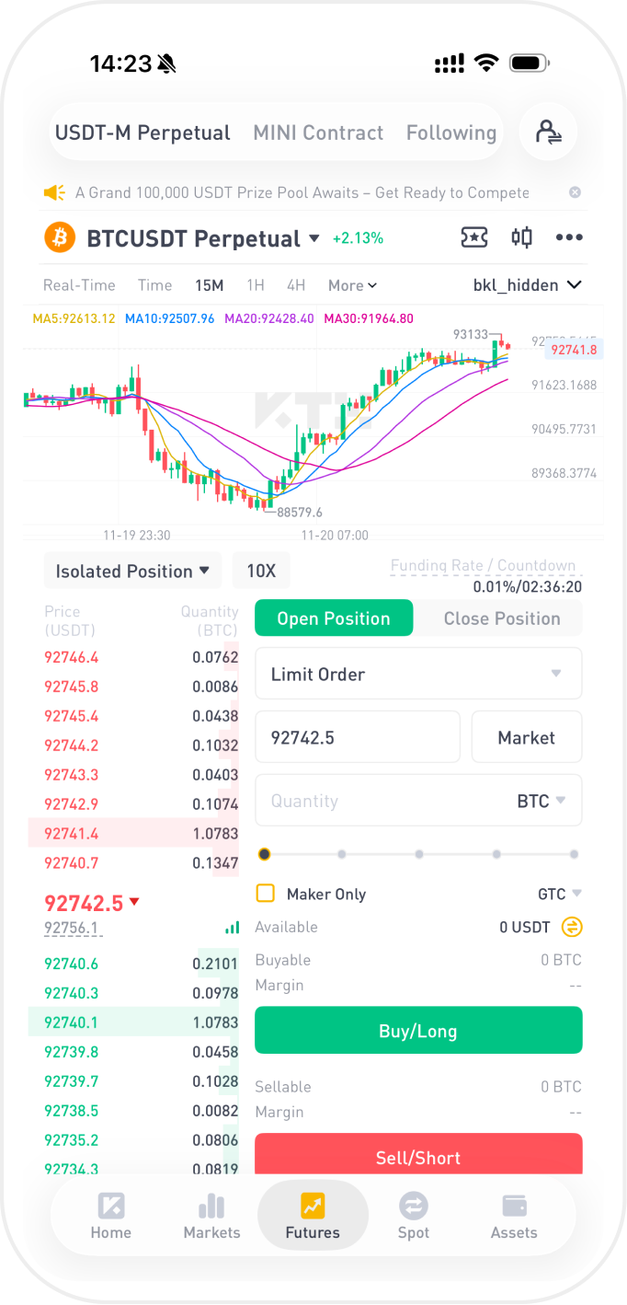Select Open Position mode
This screenshot has width=627, height=1305.
tap(334, 618)
